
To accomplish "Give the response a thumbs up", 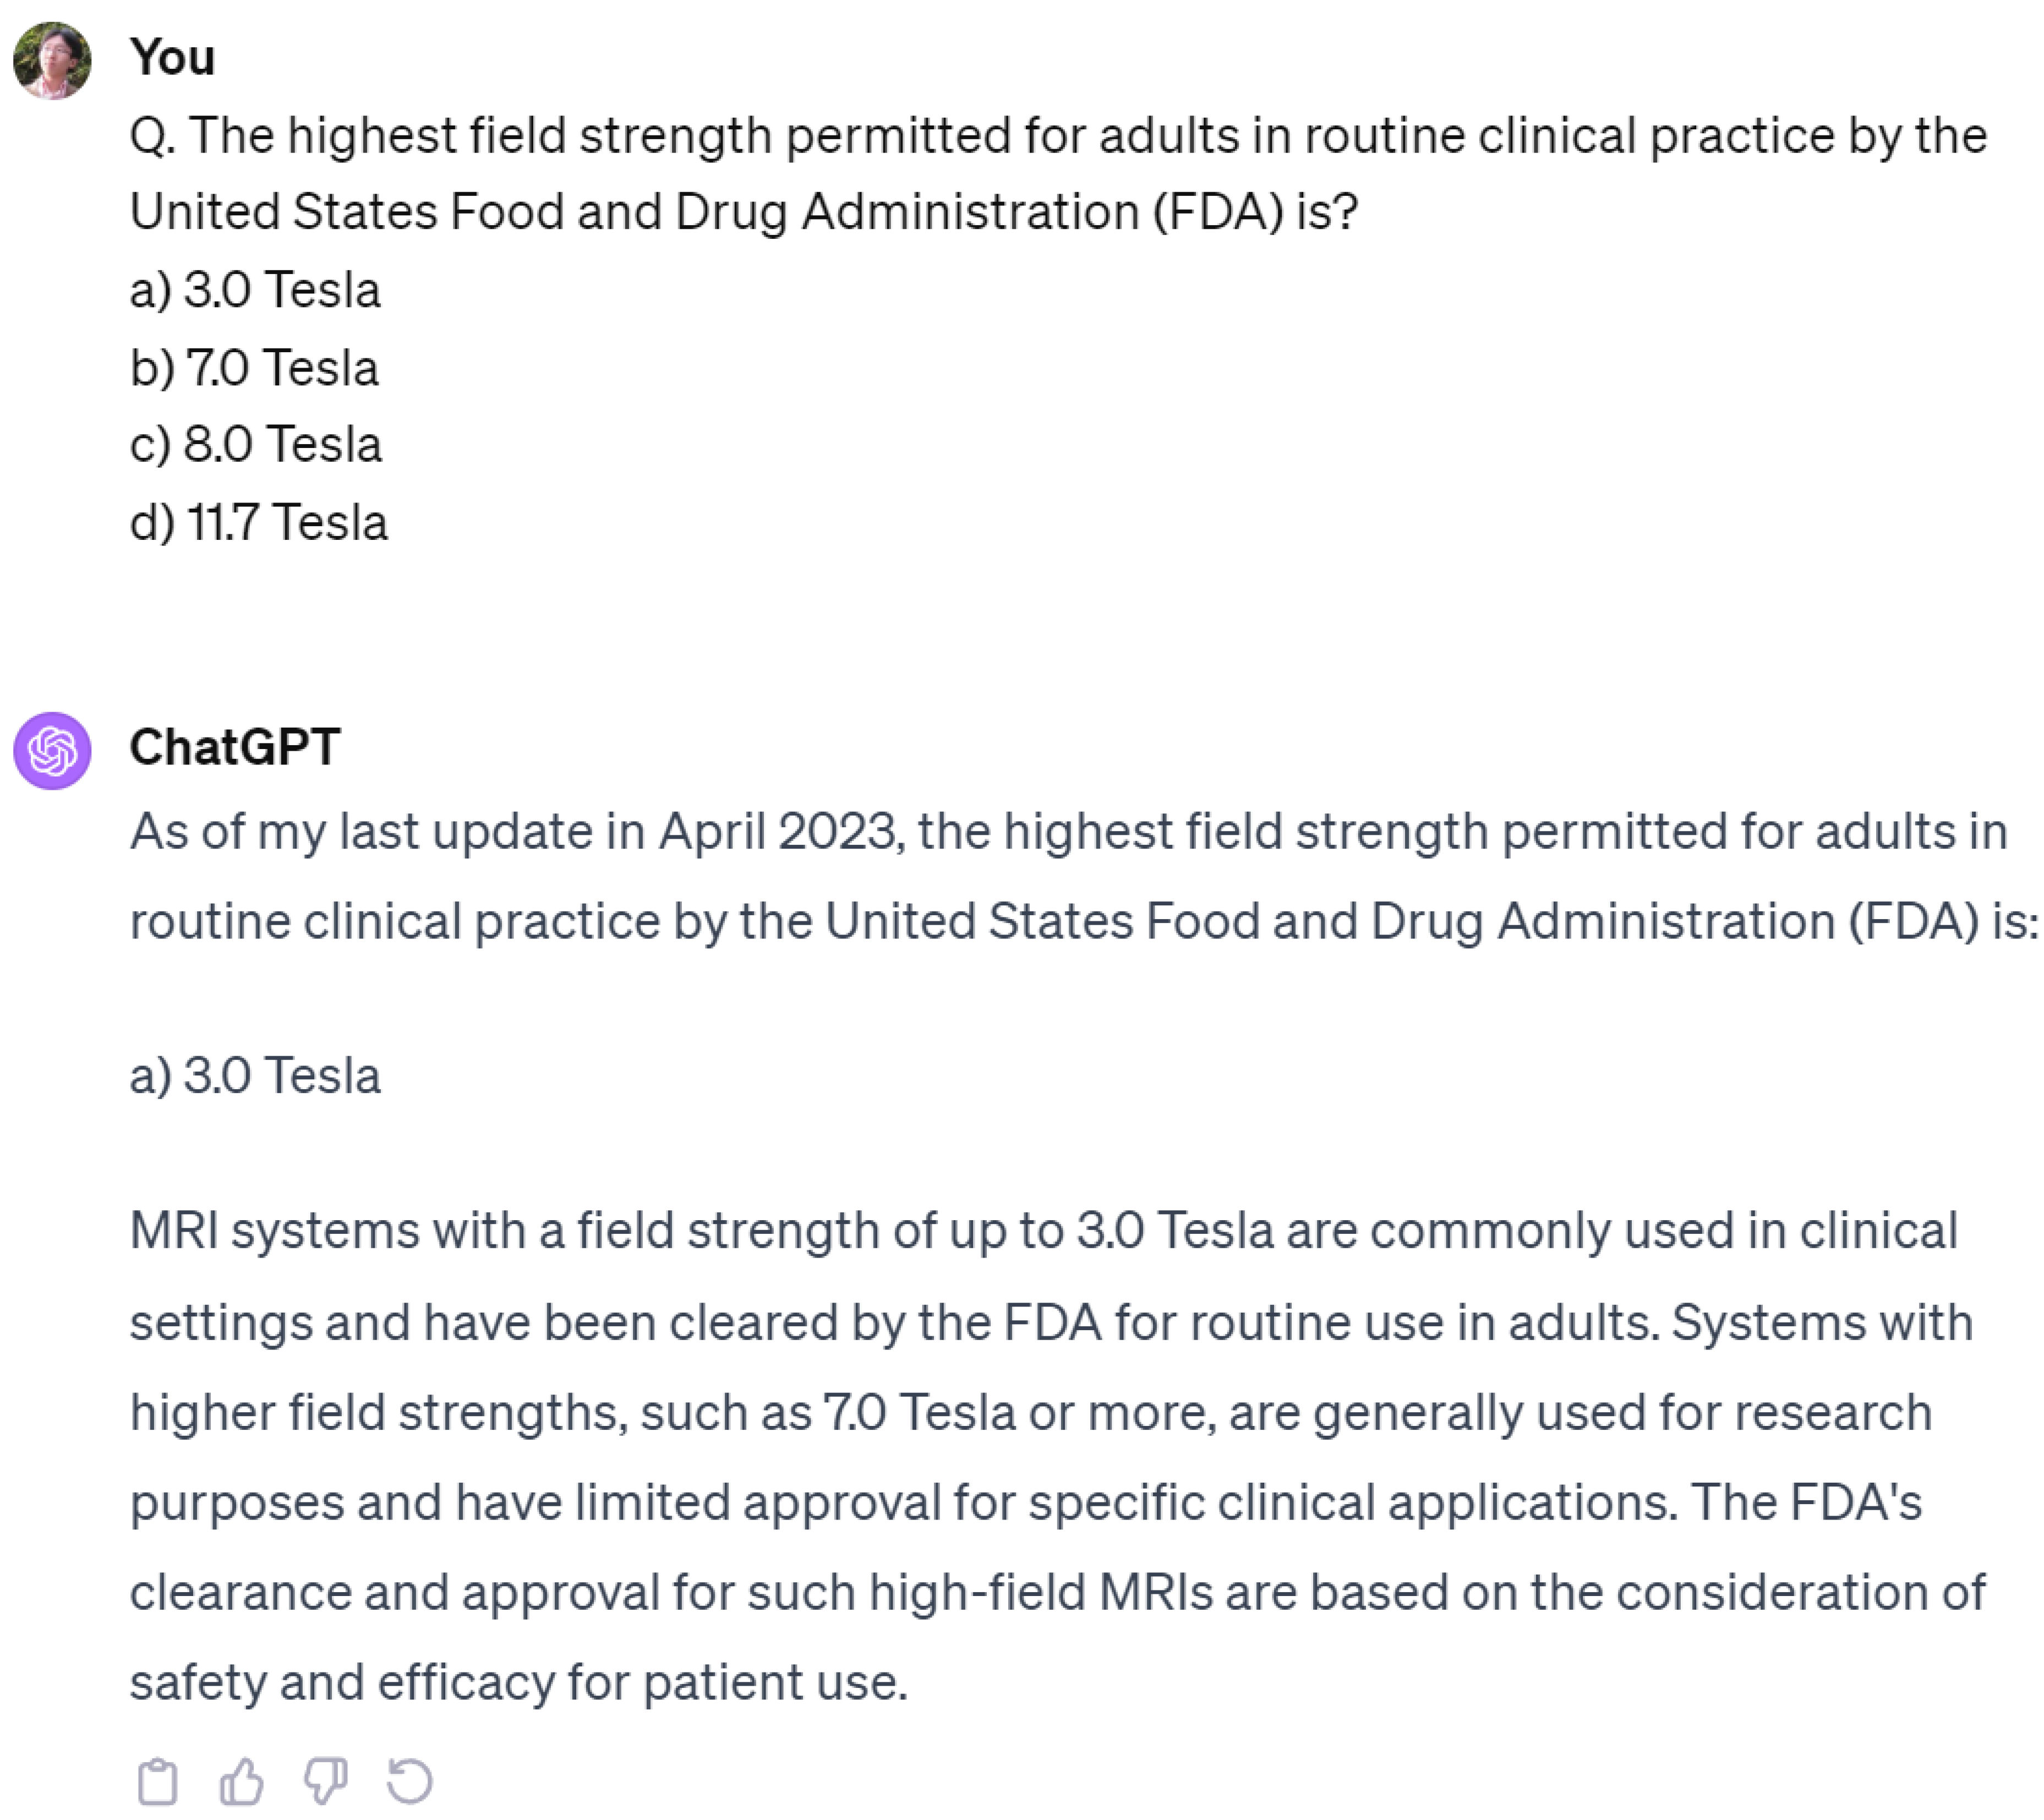I will pyautogui.click(x=241, y=1781).
